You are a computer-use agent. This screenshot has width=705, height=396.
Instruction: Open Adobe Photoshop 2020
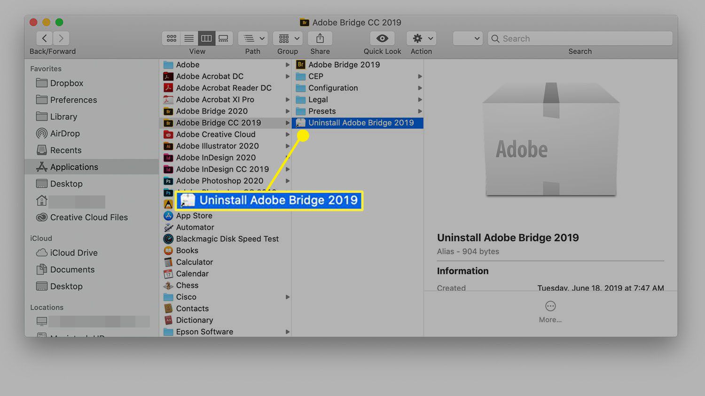[219, 180]
